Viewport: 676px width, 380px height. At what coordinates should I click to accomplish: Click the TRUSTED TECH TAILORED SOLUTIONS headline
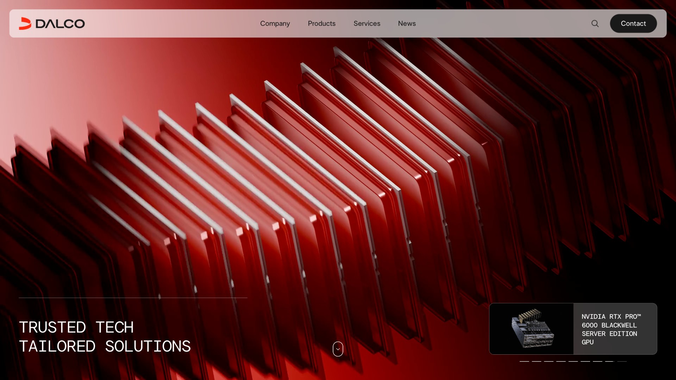pos(105,337)
